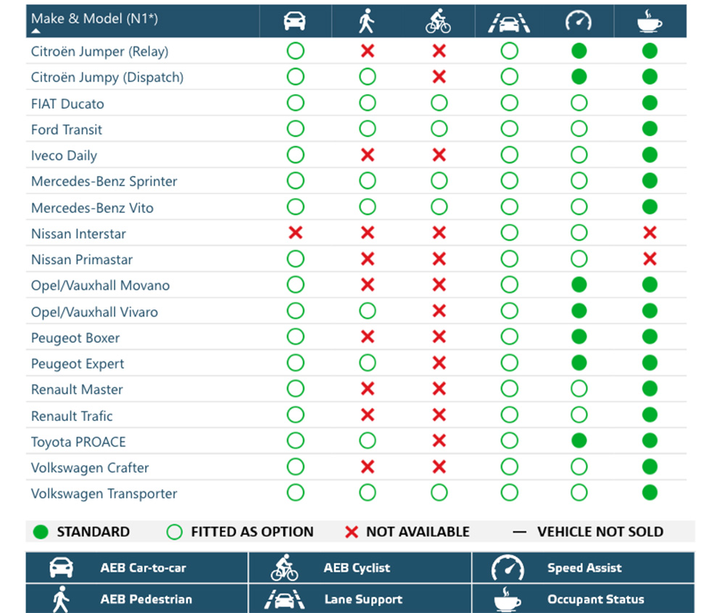Select the Citroën Jumper (Relay) row name

pyautogui.click(x=99, y=51)
